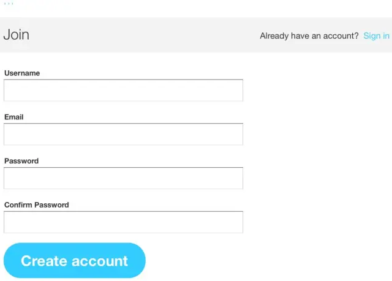This screenshot has height=281, width=392.
Task: Select the password confirmation text box
Action: (x=123, y=222)
